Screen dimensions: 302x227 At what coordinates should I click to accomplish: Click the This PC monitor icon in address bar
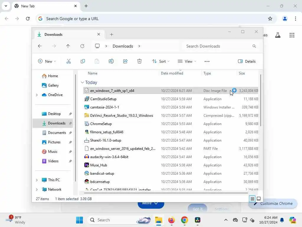coord(97,46)
